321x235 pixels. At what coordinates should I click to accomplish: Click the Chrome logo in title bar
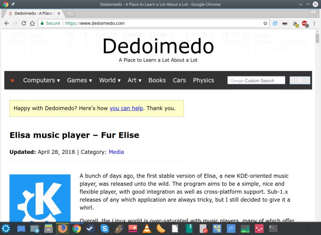6,4
